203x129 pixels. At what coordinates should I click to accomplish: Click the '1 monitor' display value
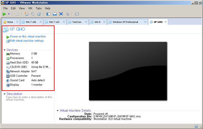[x=37, y=85]
